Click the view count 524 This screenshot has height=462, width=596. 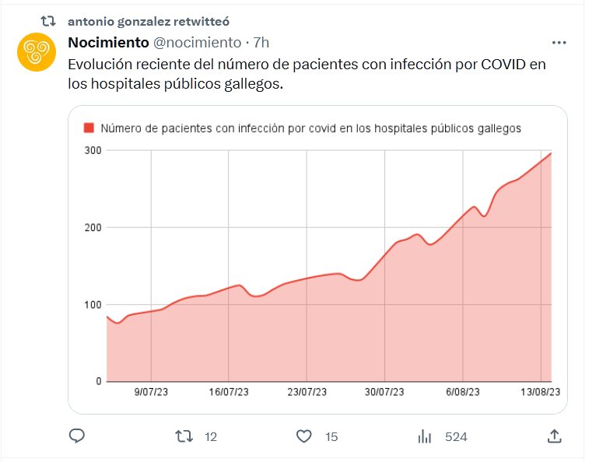pyautogui.click(x=456, y=437)
